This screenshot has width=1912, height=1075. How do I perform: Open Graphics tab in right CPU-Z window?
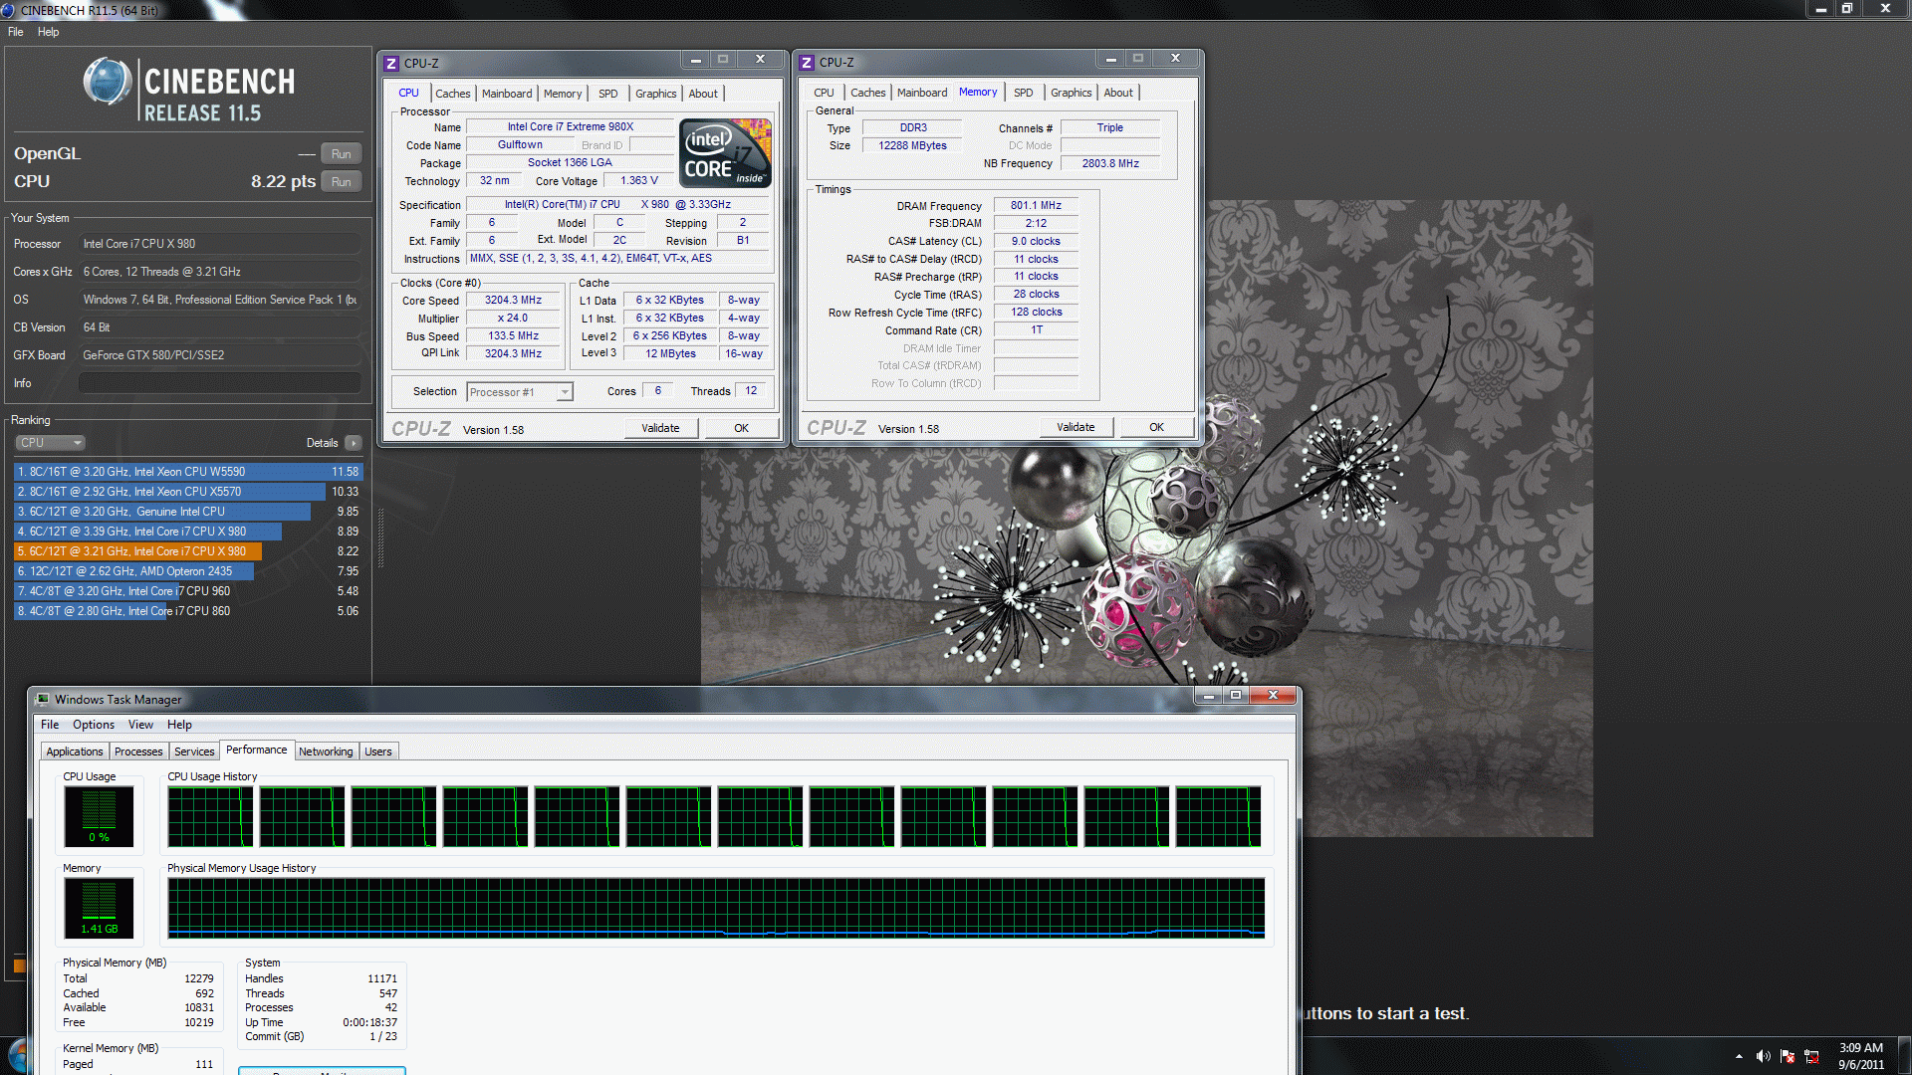click(x=1072, y=93)
